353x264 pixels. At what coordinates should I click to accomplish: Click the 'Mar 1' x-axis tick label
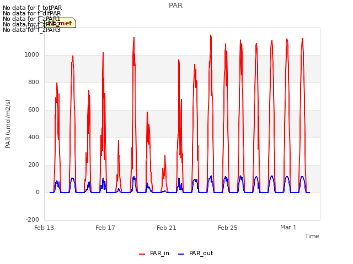pyautogui.click(x=288, y=227)
